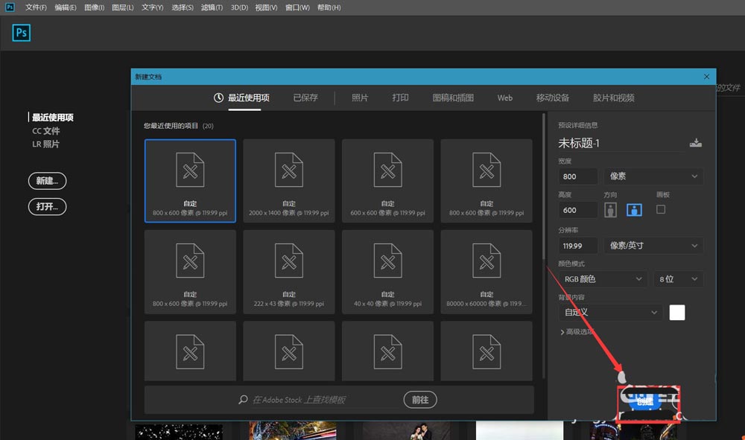
Task: Open the 编辑(E) menu
Action: [x=66, y=7]
